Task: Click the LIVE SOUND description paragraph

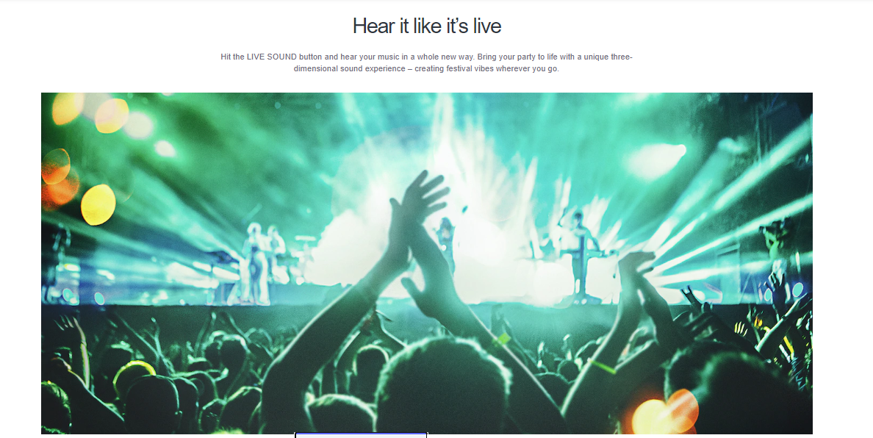Action: pyautogui.click(x=426, y=63)
